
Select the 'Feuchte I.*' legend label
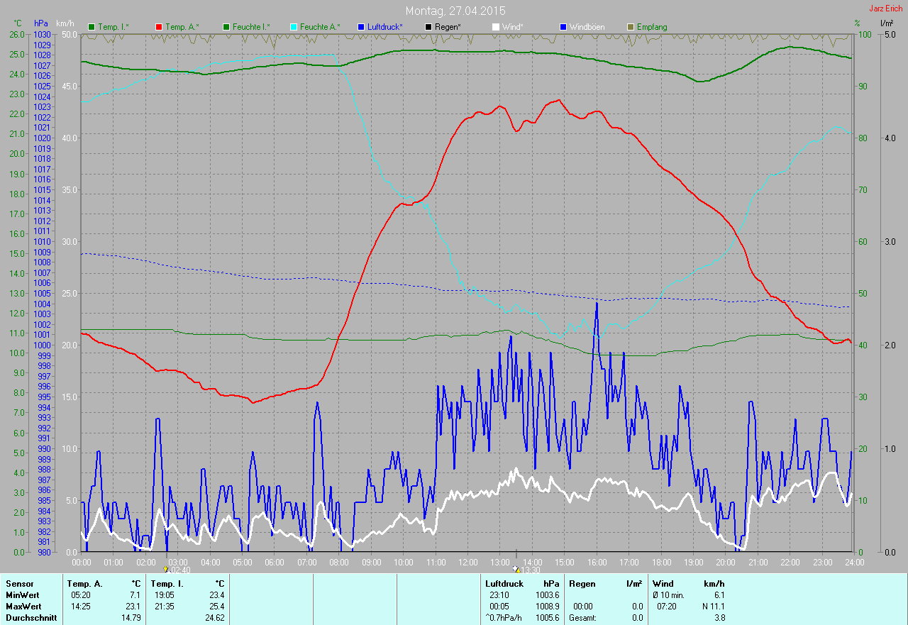pos(251,27)
